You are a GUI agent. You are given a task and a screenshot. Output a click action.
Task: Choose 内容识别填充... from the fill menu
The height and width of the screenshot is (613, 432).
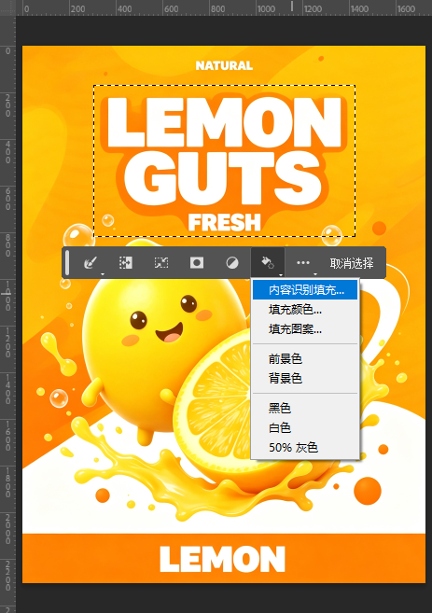point(305,290)
